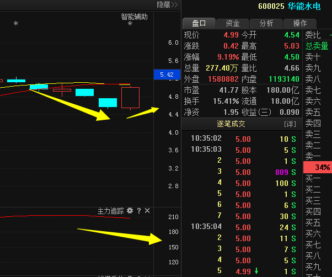Click the trade row with volume 809
This screenshot has width=332, height=277.
[x=243, y=172]
